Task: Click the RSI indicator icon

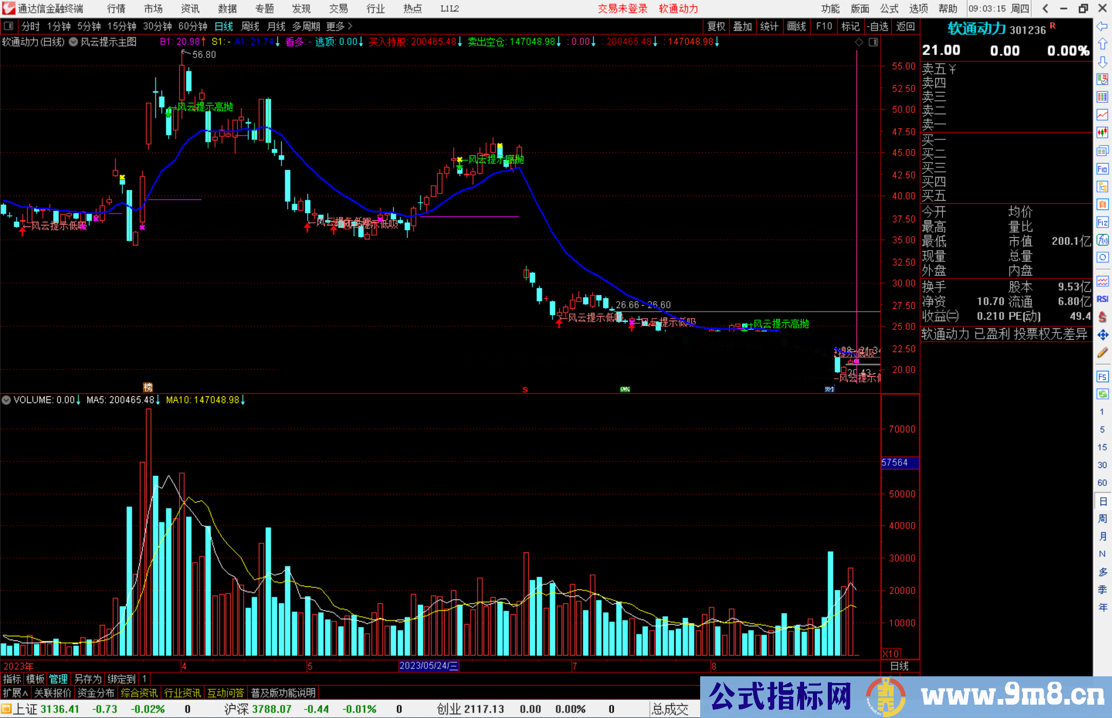Action: click(x=1102, y=299)
